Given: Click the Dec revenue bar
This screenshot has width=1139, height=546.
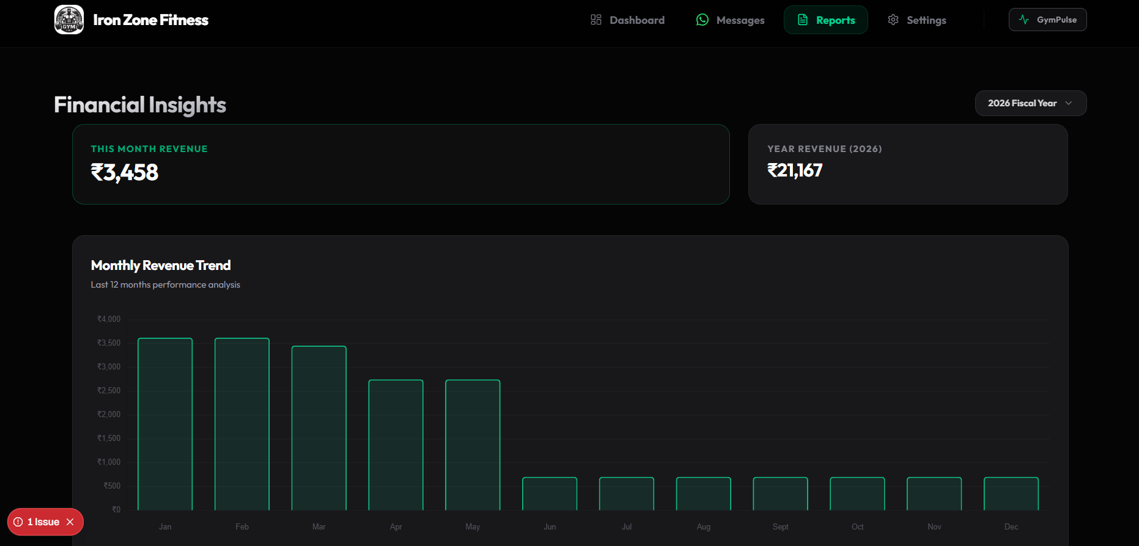Looking at the screenshot, I should (x=1011, y=493).
